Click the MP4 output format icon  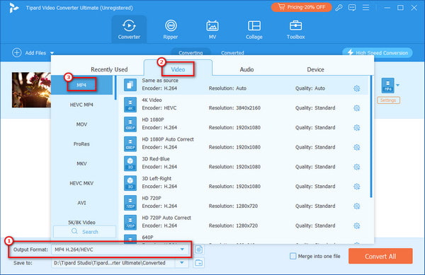(388, 86)
